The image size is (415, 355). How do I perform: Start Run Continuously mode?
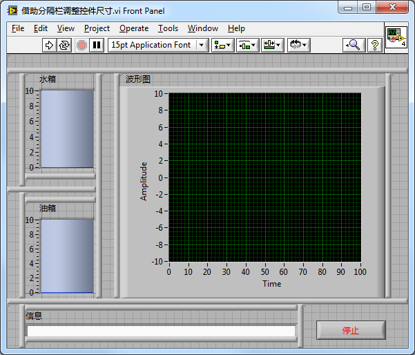(64, 45)
